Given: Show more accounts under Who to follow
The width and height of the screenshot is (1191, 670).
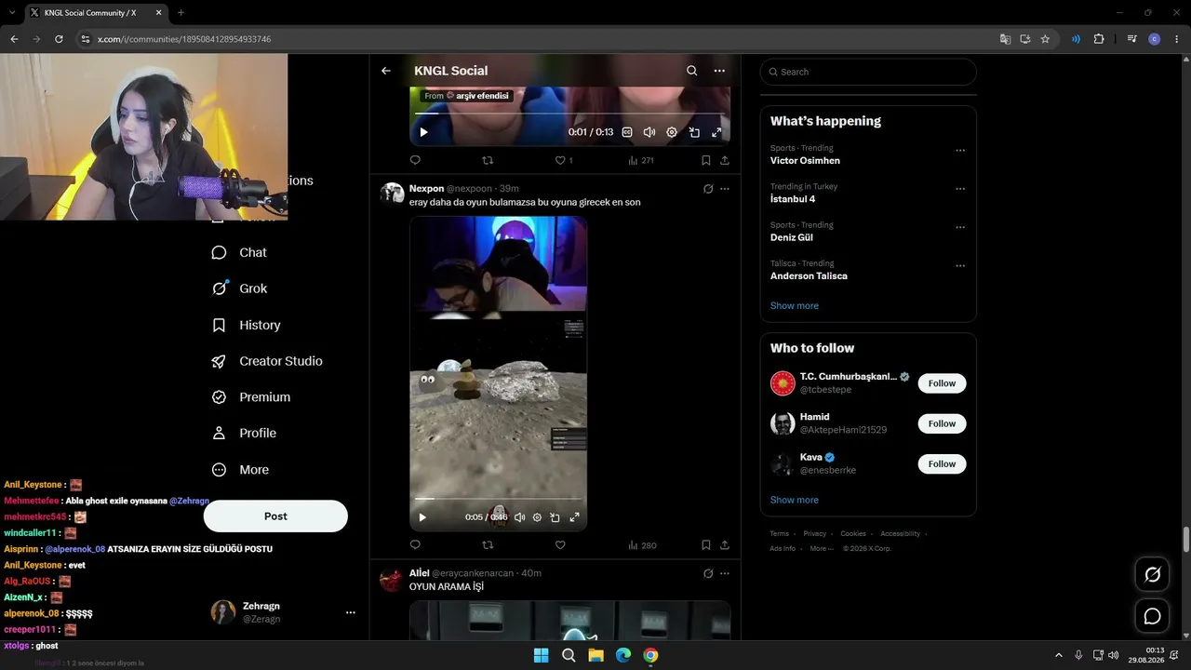Looking at the screenshot, I should tap(795, 500).
